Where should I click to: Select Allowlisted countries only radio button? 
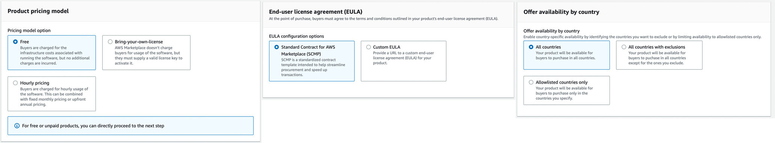pyautogui.click(x=531, y=82)
